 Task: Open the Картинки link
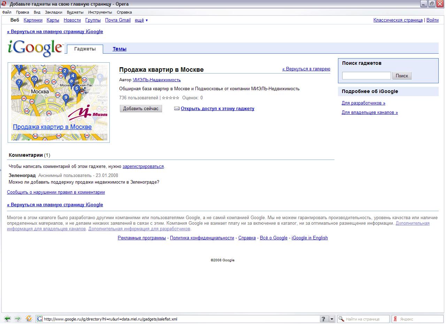tap(33, 20)
